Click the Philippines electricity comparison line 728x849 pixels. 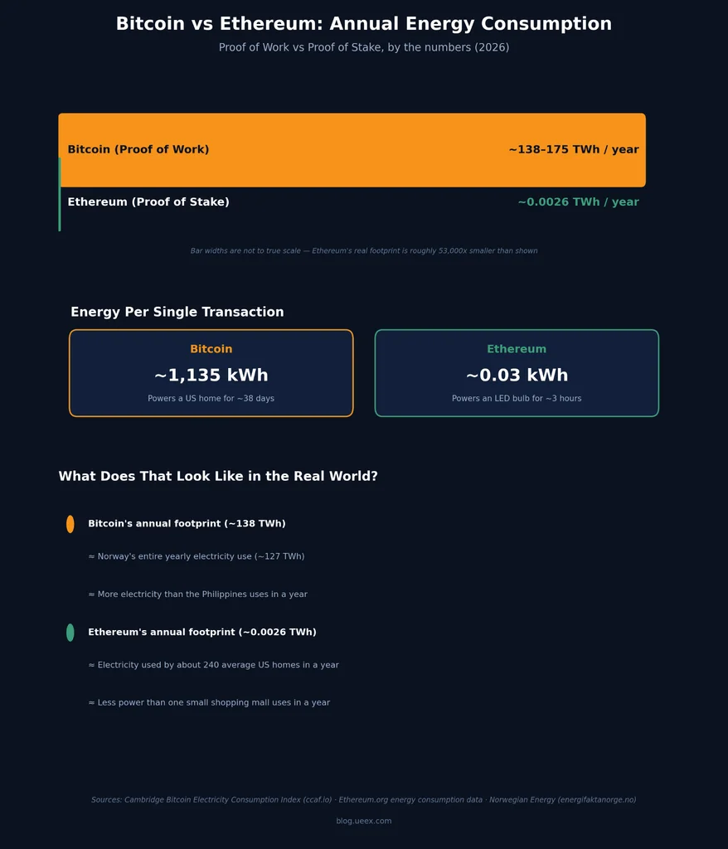197,594
